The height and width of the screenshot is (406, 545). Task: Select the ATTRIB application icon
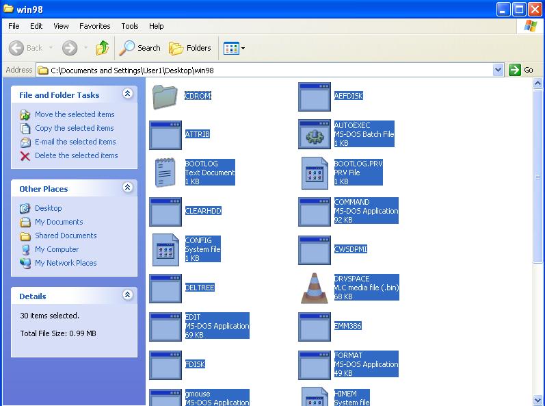[165, 135]
